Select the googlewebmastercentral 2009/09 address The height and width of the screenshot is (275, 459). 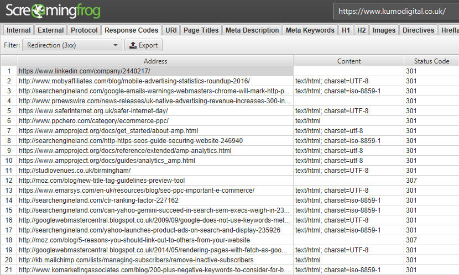pyautogui.click(x=154, y=220)
